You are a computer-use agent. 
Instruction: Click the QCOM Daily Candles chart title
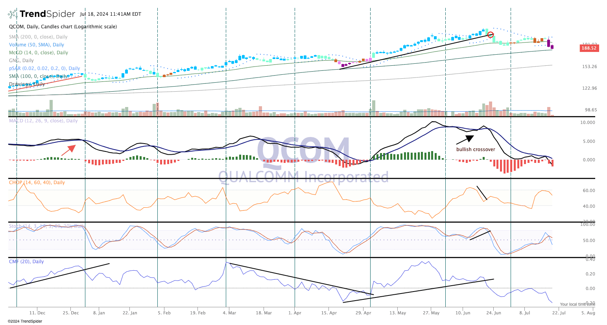pos(63,27)
